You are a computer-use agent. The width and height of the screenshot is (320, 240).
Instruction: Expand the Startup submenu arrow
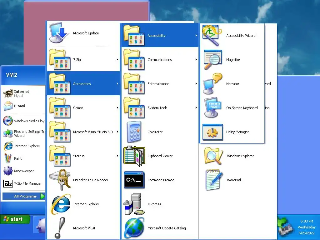pos(117,156)
